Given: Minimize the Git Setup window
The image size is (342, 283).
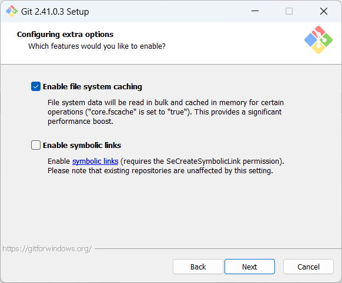Looking at the screenshot, I should (x=255, y=11).
